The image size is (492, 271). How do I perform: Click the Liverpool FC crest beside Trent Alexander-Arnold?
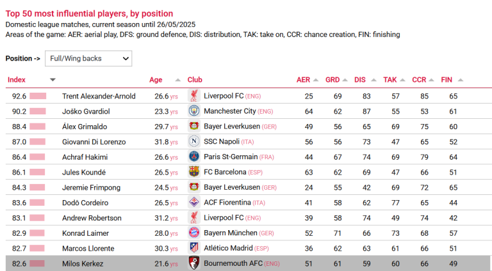coord(194,96)
